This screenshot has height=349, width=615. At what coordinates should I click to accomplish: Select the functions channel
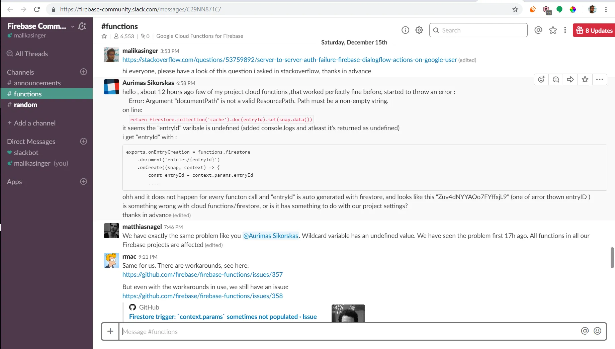point(47,94)
